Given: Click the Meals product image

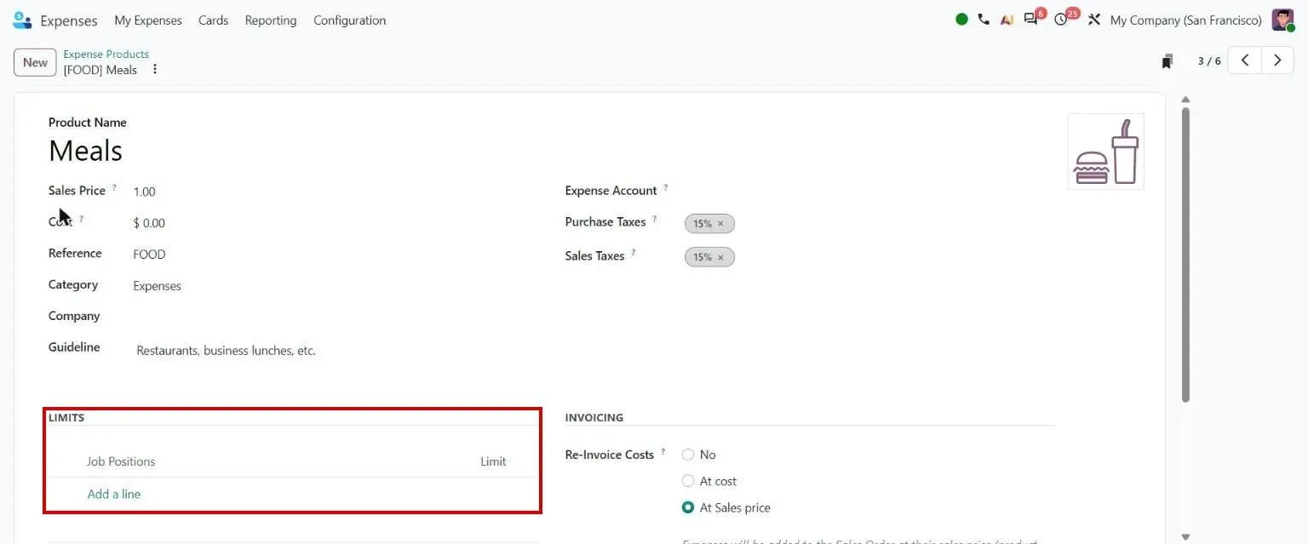Looking at the screenshot, I should (x=1106, y=152).
